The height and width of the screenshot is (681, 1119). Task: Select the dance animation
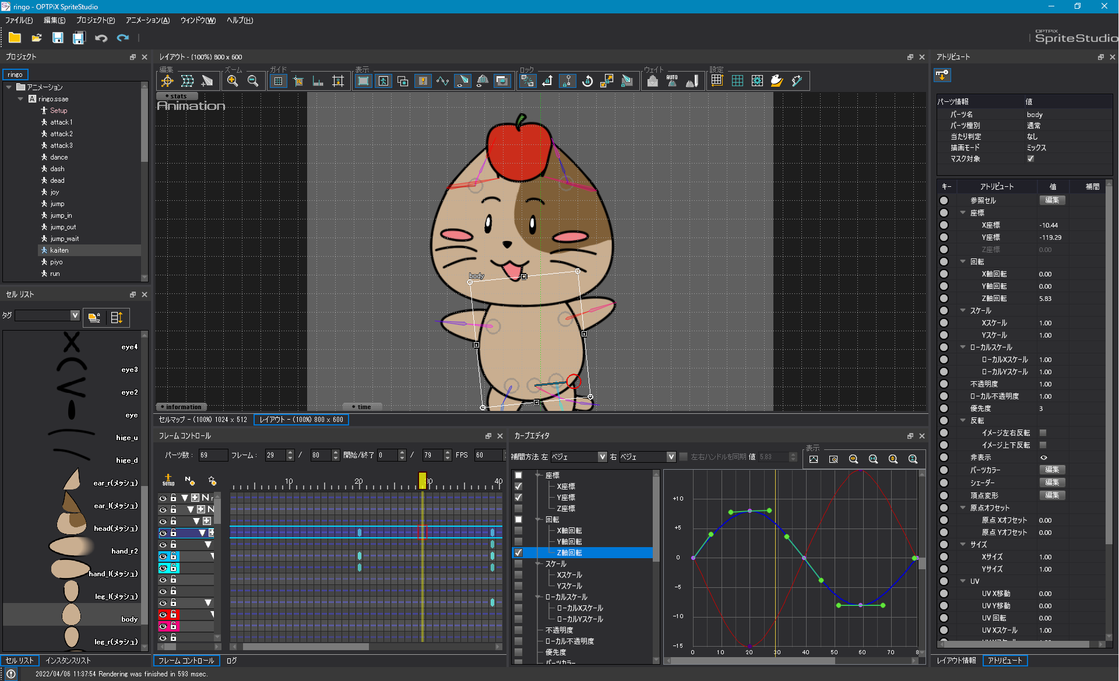click(59, 157)
